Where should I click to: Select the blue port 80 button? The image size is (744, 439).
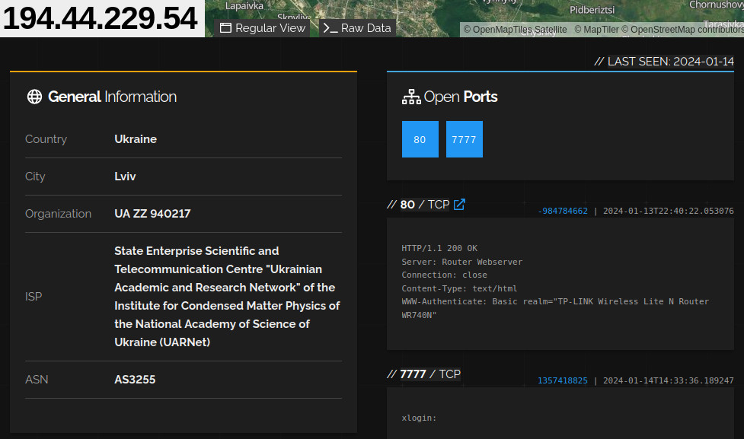420,138
